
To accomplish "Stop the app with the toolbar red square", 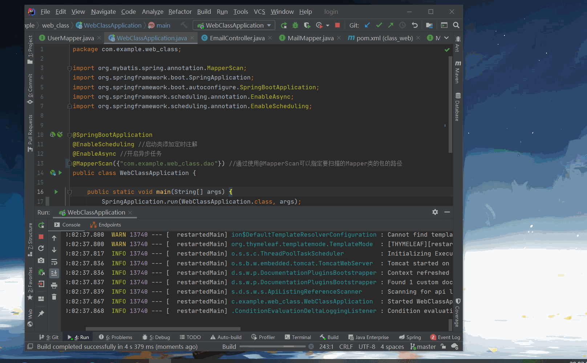I will tap(337, 25).
